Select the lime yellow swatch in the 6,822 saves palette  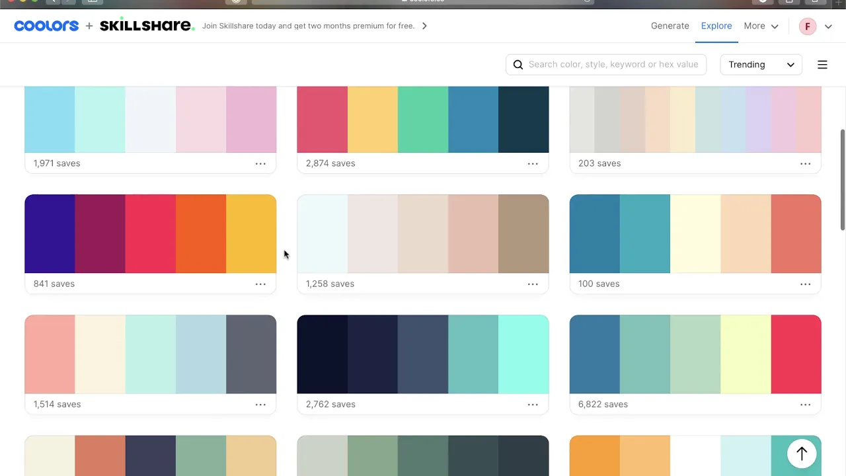[x=746, y=354]
